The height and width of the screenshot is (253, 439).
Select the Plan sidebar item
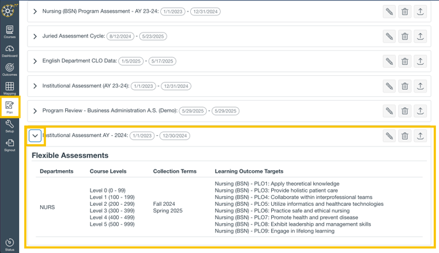click(x=10, y=107)
